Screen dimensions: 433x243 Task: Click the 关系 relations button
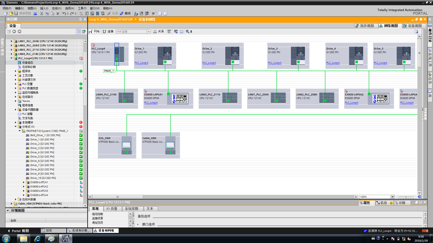[x=159, y=31]
